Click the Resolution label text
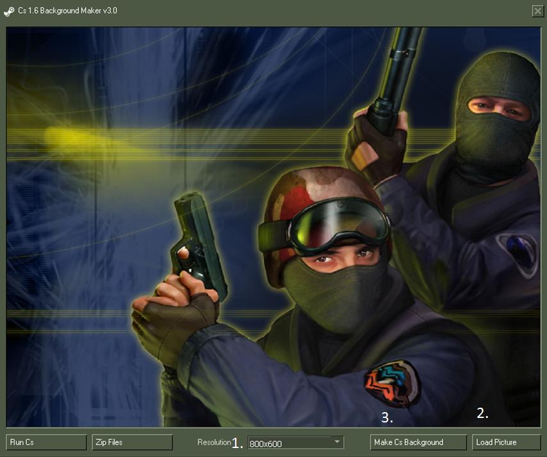Image resolution: width=547 pixels, height=457 pixels. point(213,442)
